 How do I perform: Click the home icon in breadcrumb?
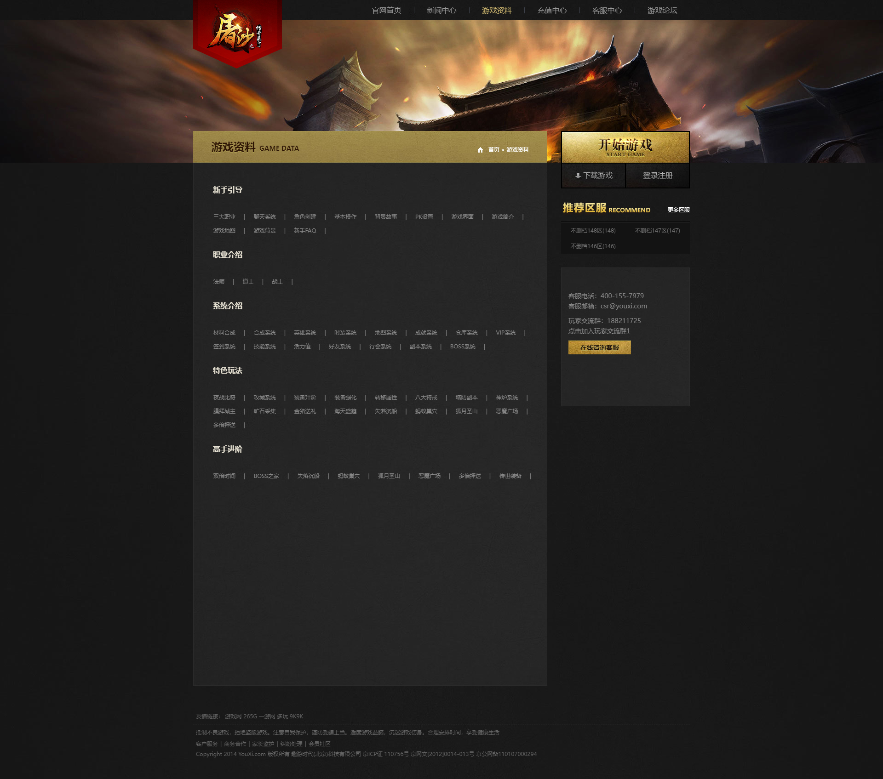[x=480, y=150]
